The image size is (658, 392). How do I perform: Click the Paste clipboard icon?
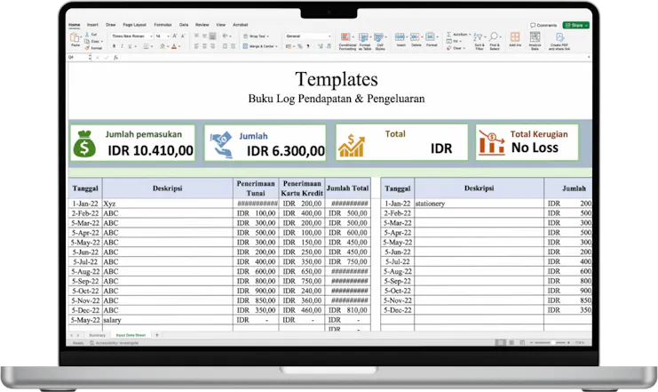coord(75,37)
